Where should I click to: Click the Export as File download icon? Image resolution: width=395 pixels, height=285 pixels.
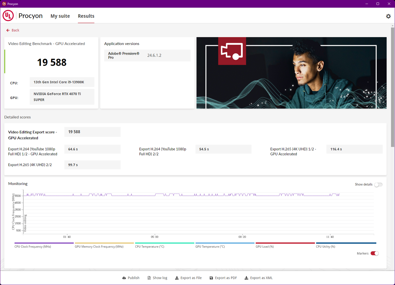click(177, 278)
